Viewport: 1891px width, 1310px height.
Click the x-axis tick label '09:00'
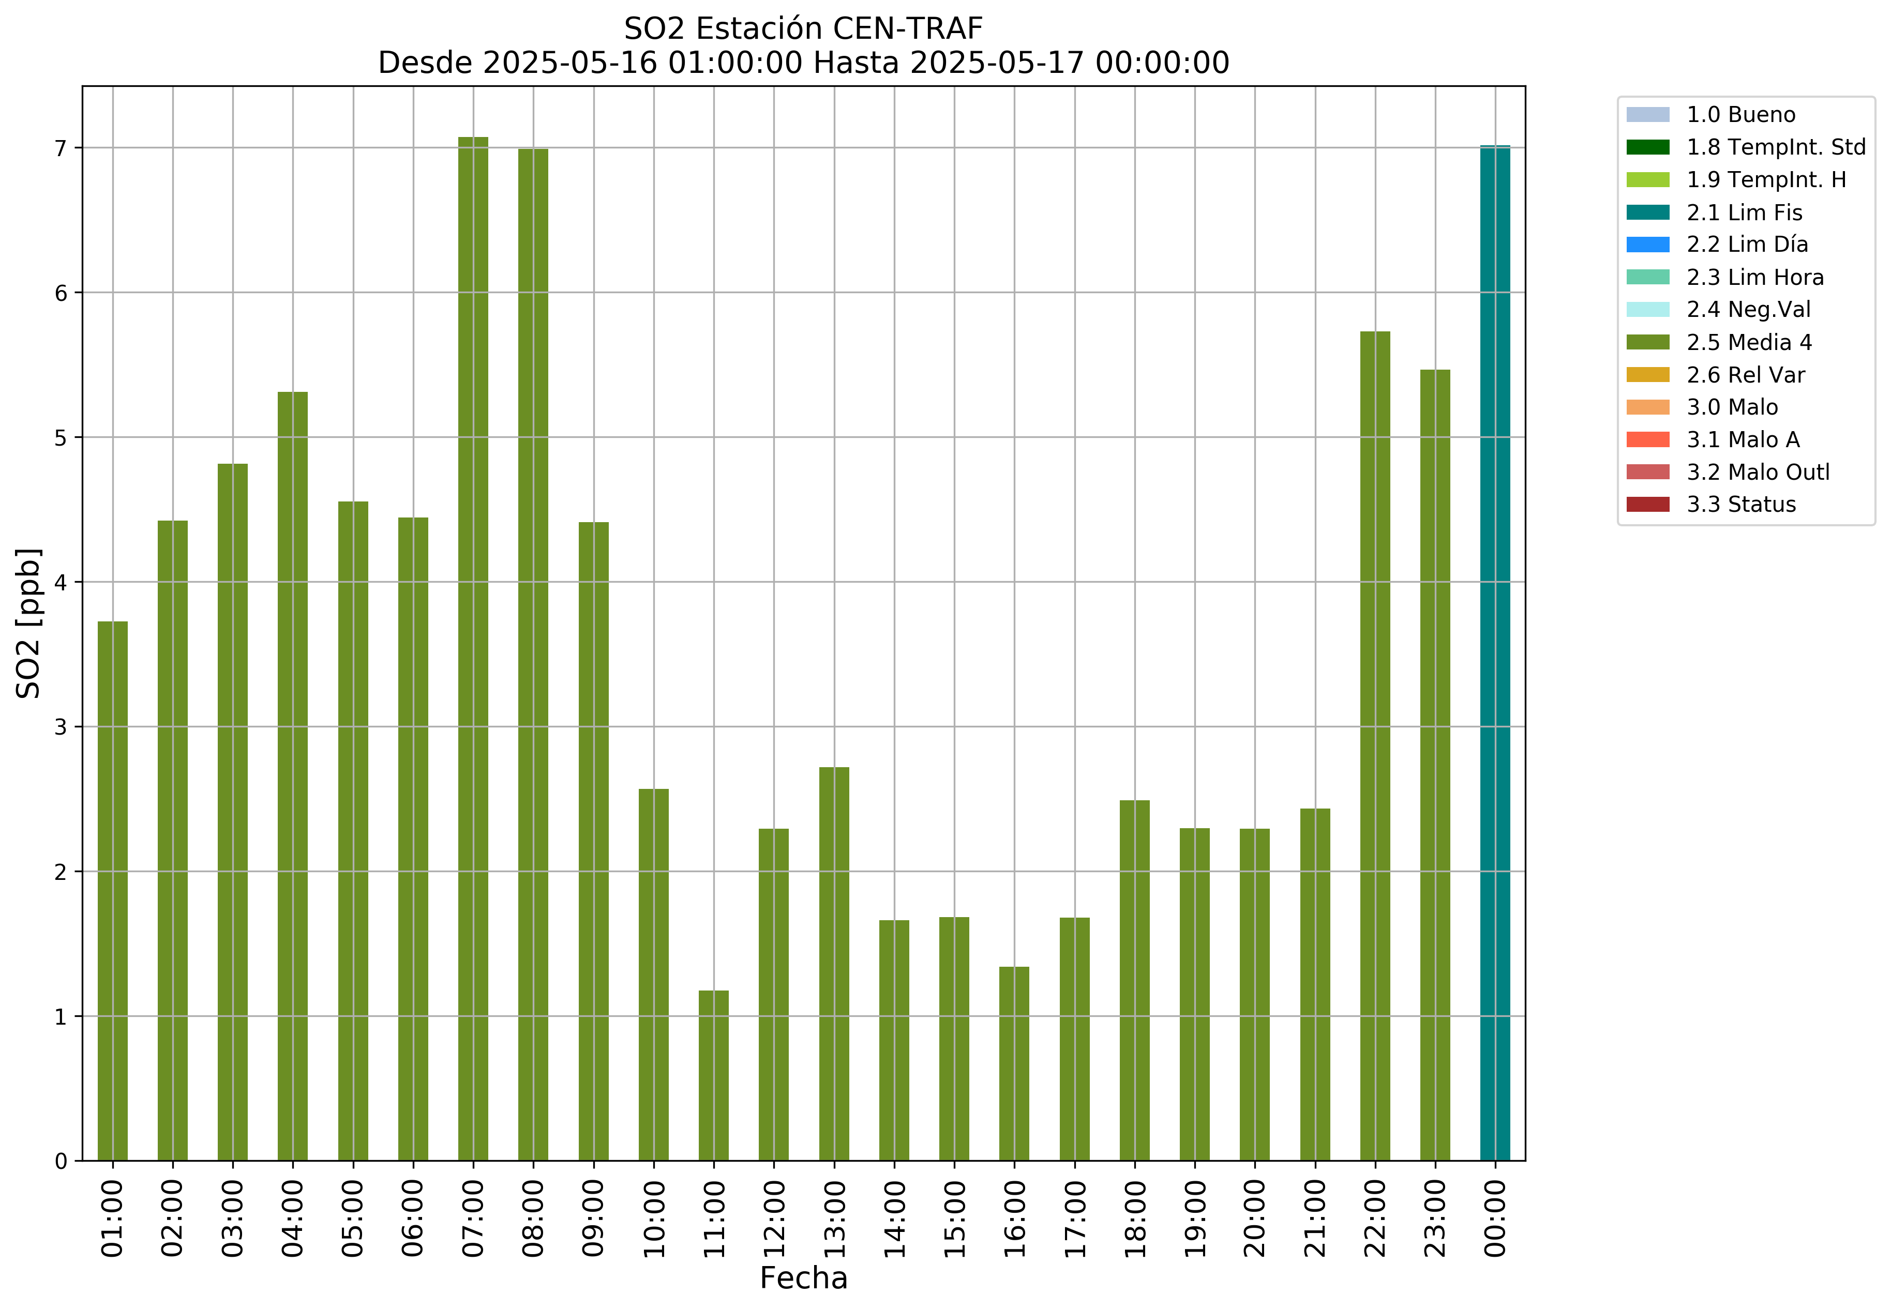coord(594,1218)
